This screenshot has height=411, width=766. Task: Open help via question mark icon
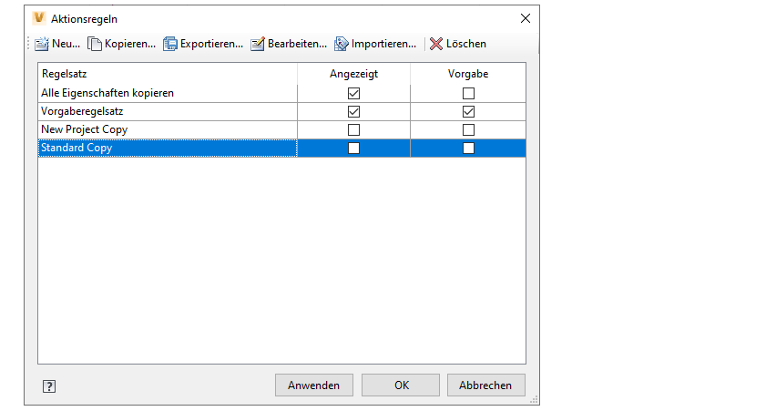[49, 386]
